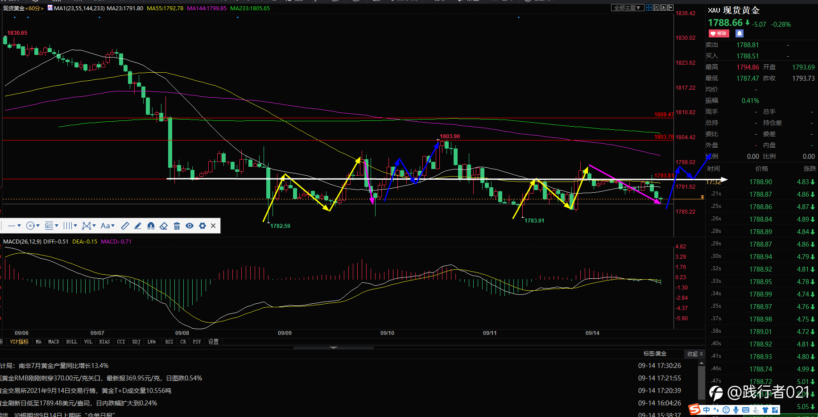Select the LW& indicator tab
The height and width of the screenshot is (417, 818).
[x=152, y=342]
